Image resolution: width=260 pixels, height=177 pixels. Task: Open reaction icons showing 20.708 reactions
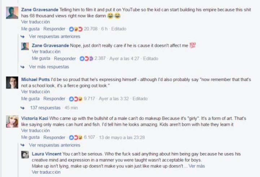(x=76, y=29)
